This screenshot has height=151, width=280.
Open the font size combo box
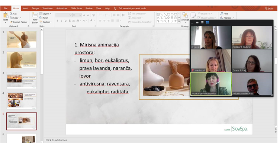77,15
